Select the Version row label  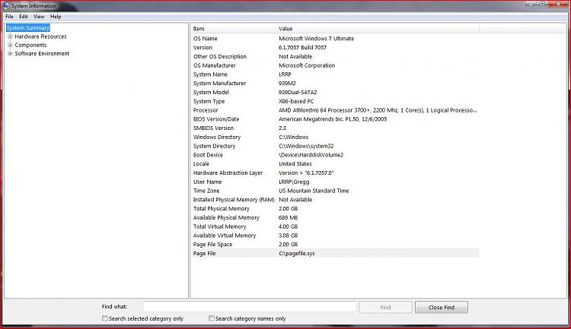point(203,48)
